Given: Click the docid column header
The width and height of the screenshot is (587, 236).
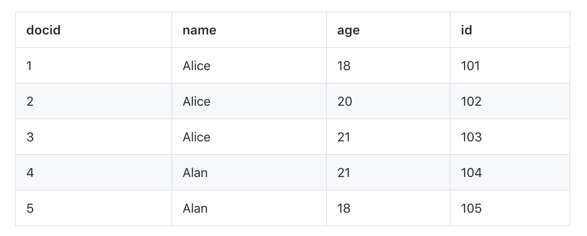Looking at the screenshot, I should [43, 30].
